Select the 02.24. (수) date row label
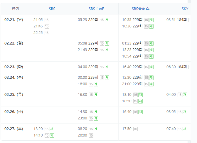The width and height of the screenshot is (197, 143). (14, 77)
